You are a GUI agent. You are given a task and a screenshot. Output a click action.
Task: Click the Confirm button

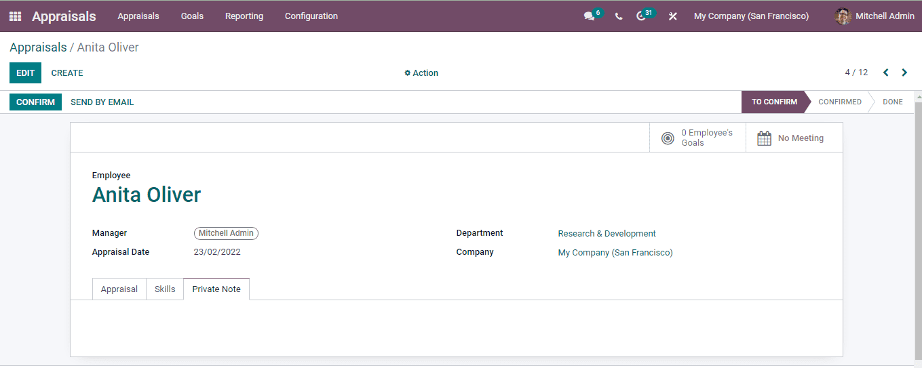35,102
